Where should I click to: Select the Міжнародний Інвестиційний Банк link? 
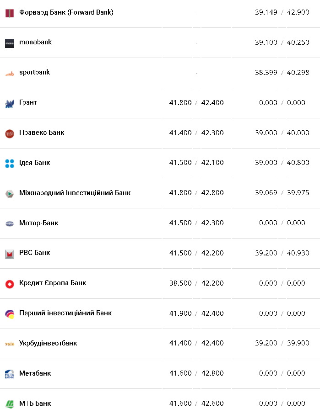click(75, 193)
